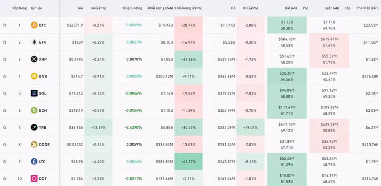Click XRP funding rate 0.0070%
This screenshot has height=186, width=381.
coord(134,59)
